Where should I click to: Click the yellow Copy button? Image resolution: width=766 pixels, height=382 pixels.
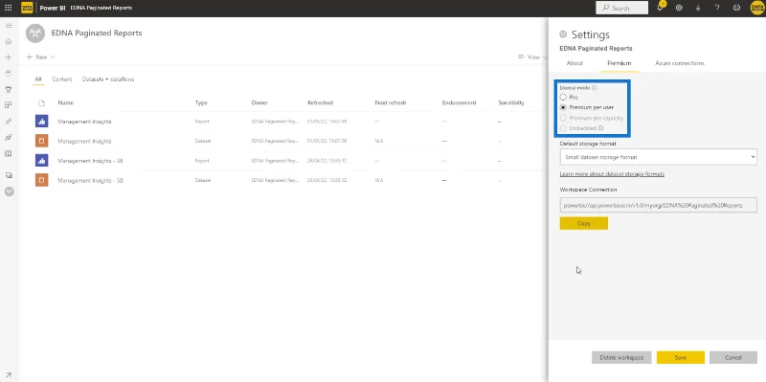point(584,223)
